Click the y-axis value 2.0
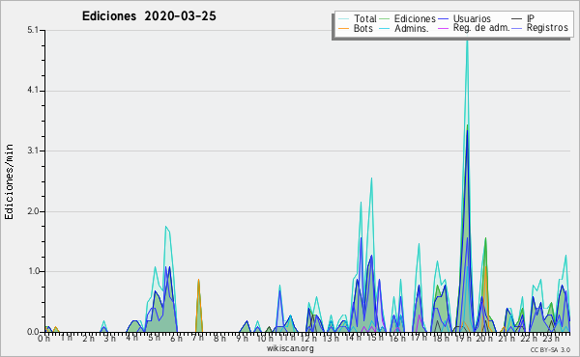This screenshot has width=580, height=357. (33, 211)
